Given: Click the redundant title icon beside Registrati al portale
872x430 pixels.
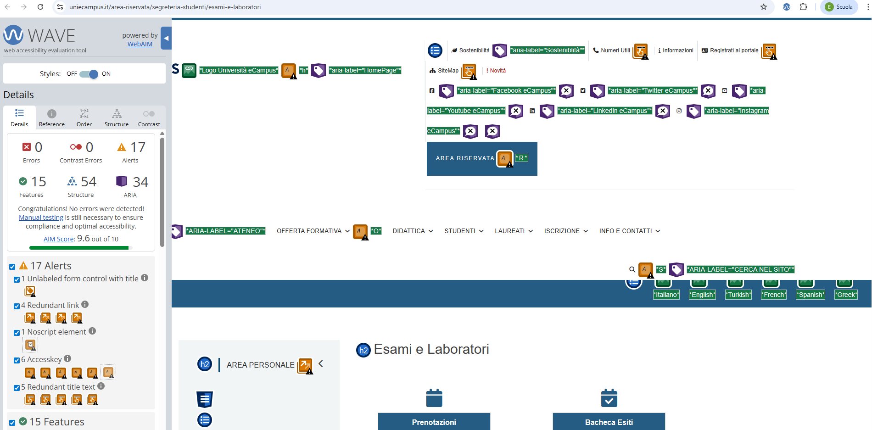Looking at the screenshot, I should click(769, 51).
